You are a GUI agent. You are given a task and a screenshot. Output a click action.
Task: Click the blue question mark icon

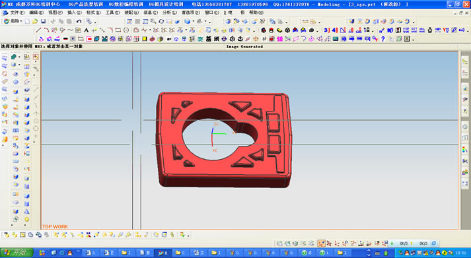point(383,39)
